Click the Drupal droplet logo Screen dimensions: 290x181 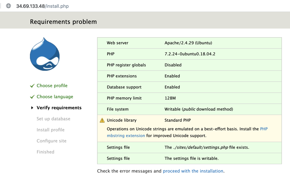click(45, 55)
